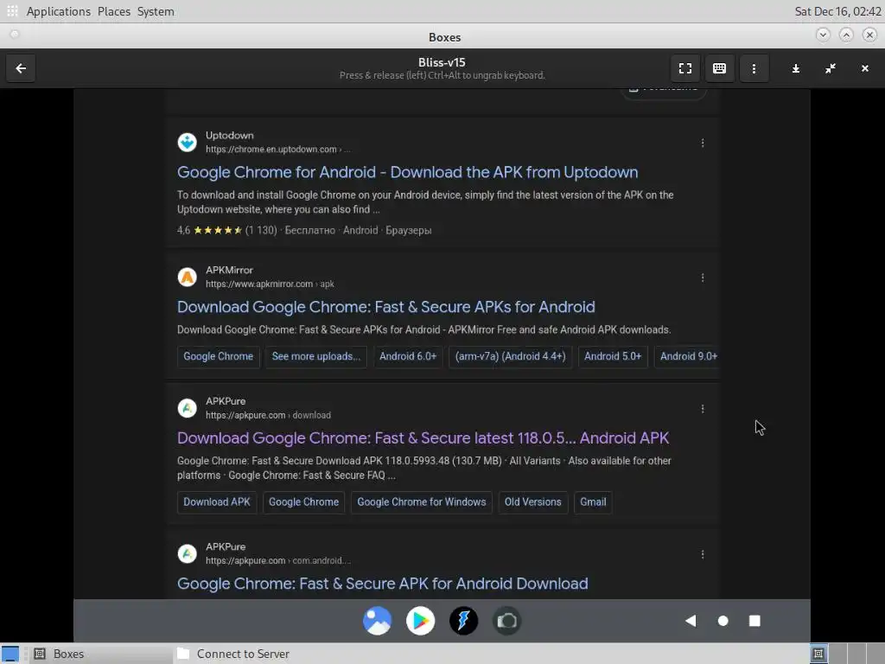This screenshot has width=885, height=664.
Task: Toggle fullscreen mode in Boxes header
Action: (685, 68)
